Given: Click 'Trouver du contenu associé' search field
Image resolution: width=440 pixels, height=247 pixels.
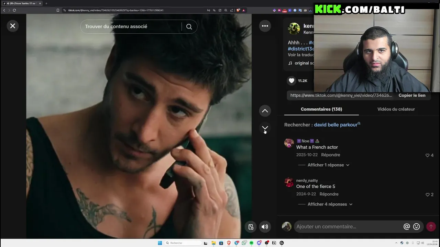Looking at the screenshot, I should click(x=131, y=26).
